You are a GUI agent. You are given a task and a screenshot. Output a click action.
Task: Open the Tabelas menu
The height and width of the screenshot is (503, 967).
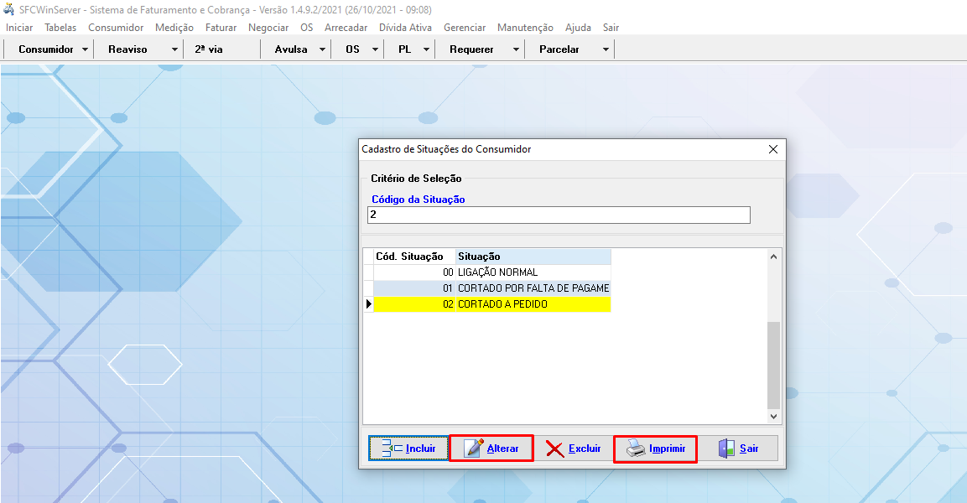pyautogui.click(x=60, y=28)
